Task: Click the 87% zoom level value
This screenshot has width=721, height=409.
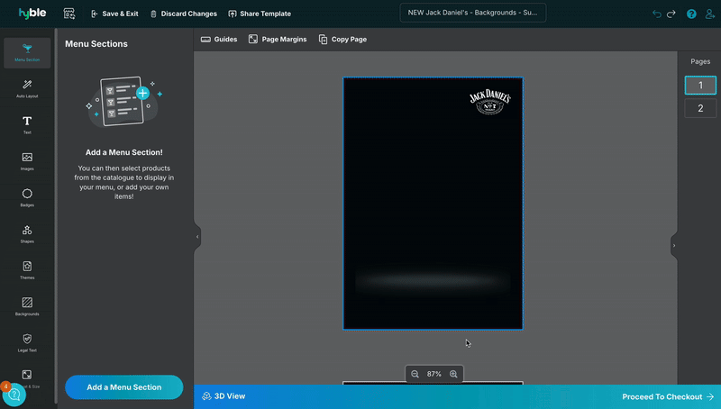Action: tap(434, 374)
